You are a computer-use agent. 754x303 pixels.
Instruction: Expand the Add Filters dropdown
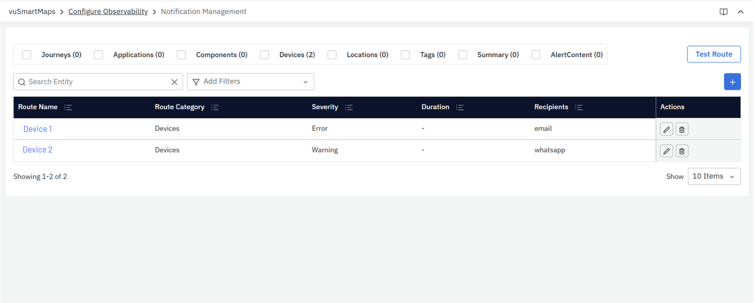[250, 82]
